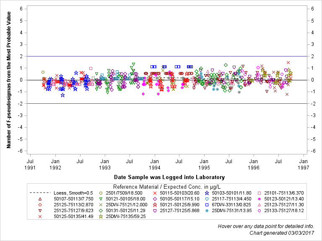The width and height of the screenshot is (322, 241).
Task: Click the teal hash legend marker for 25DW-75131/13.95
Action: (x=207, y=211)
